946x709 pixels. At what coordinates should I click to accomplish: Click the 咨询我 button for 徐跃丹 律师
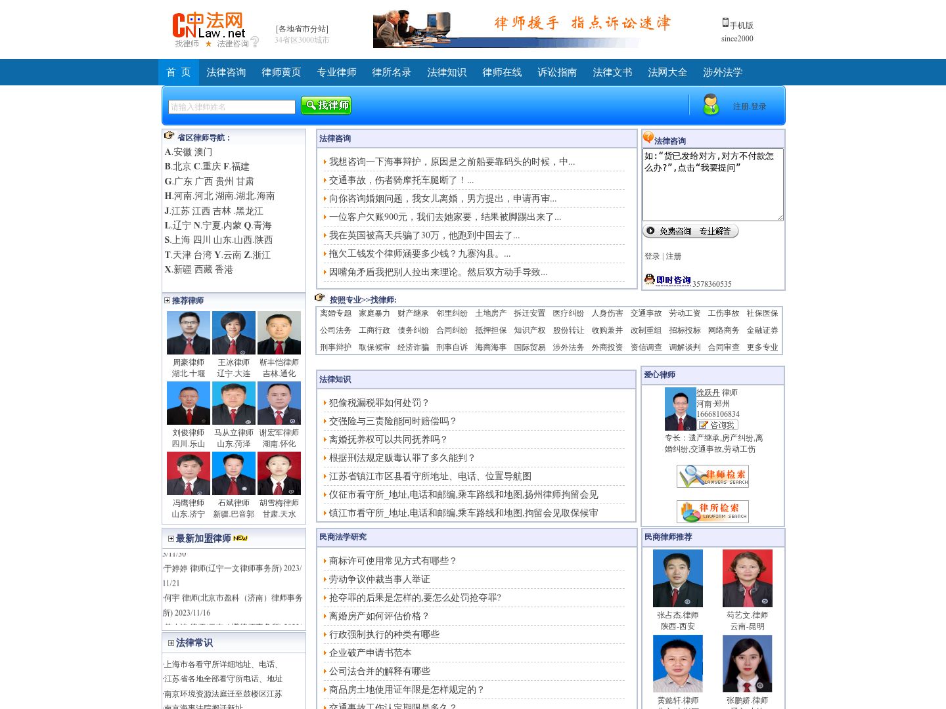tap(717, 425)
